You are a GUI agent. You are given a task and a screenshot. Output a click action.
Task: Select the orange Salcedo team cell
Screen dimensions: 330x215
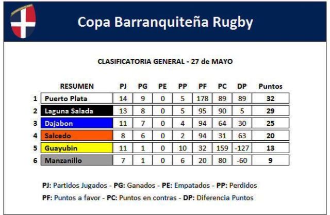click(77, 136)
